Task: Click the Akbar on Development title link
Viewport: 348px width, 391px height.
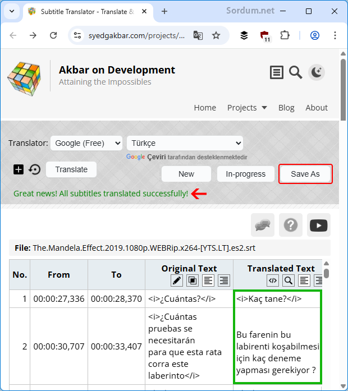Action: (x=117, y=70)
